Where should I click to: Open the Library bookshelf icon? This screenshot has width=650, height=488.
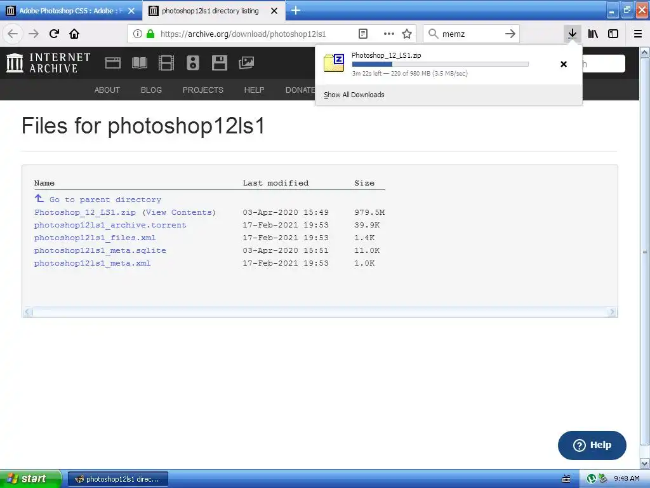593,34
